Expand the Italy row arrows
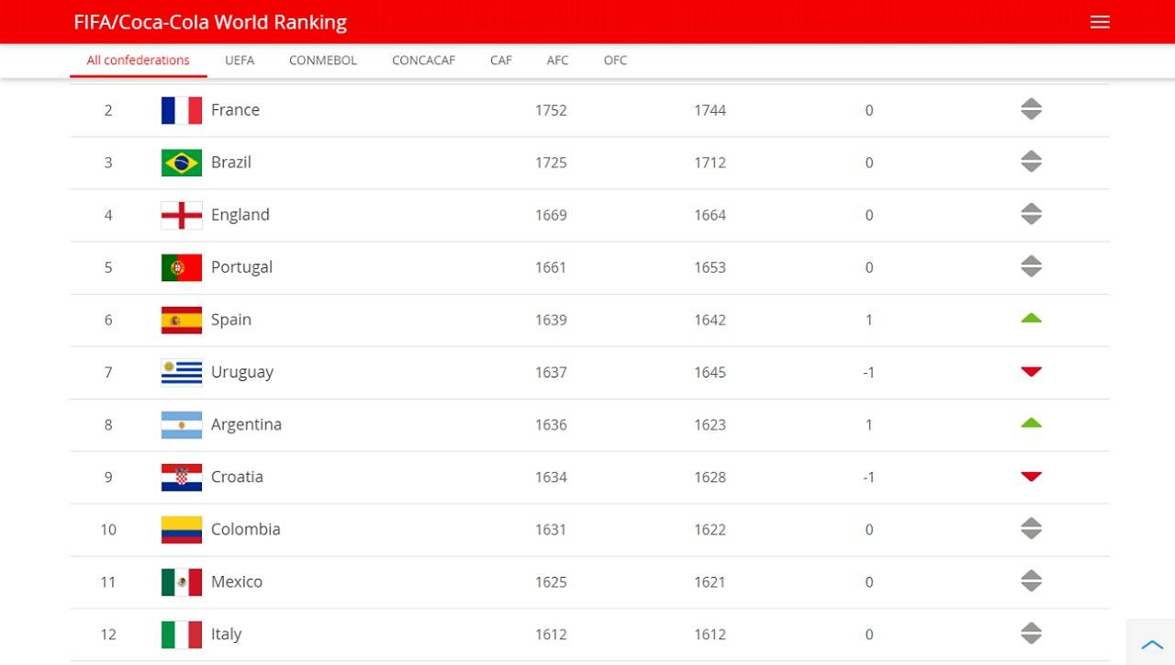Screen dimensions: 1175x665 click(x=1031, y=634)
